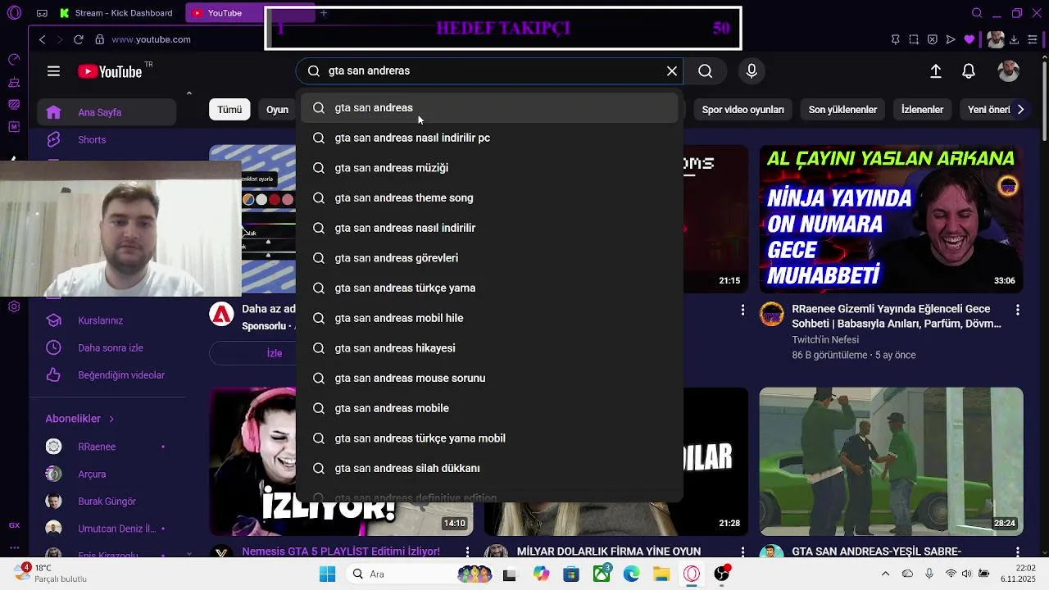Choose 'gta san andreas mobil hile'
The height and width of the screenshot is (590, 1049).
click(x=489, y=318)
